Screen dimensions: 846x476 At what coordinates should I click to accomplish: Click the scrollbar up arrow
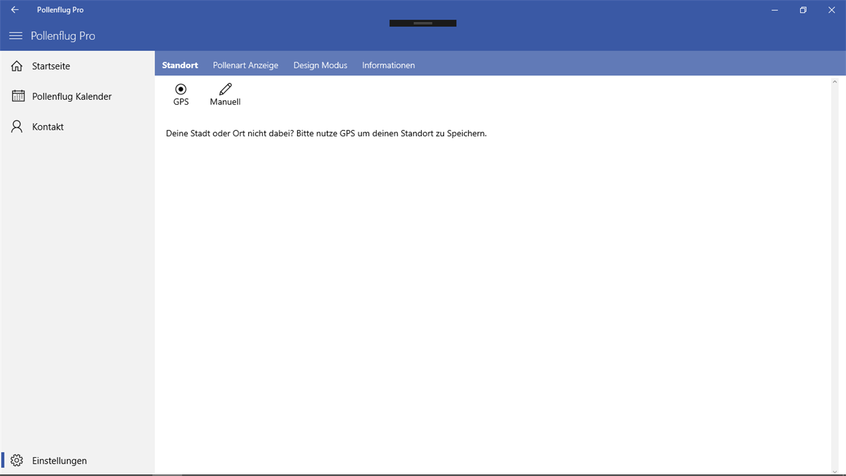[835, 82]
